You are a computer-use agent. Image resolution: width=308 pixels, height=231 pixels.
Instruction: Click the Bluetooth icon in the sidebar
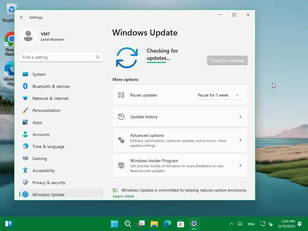[25, 86]
